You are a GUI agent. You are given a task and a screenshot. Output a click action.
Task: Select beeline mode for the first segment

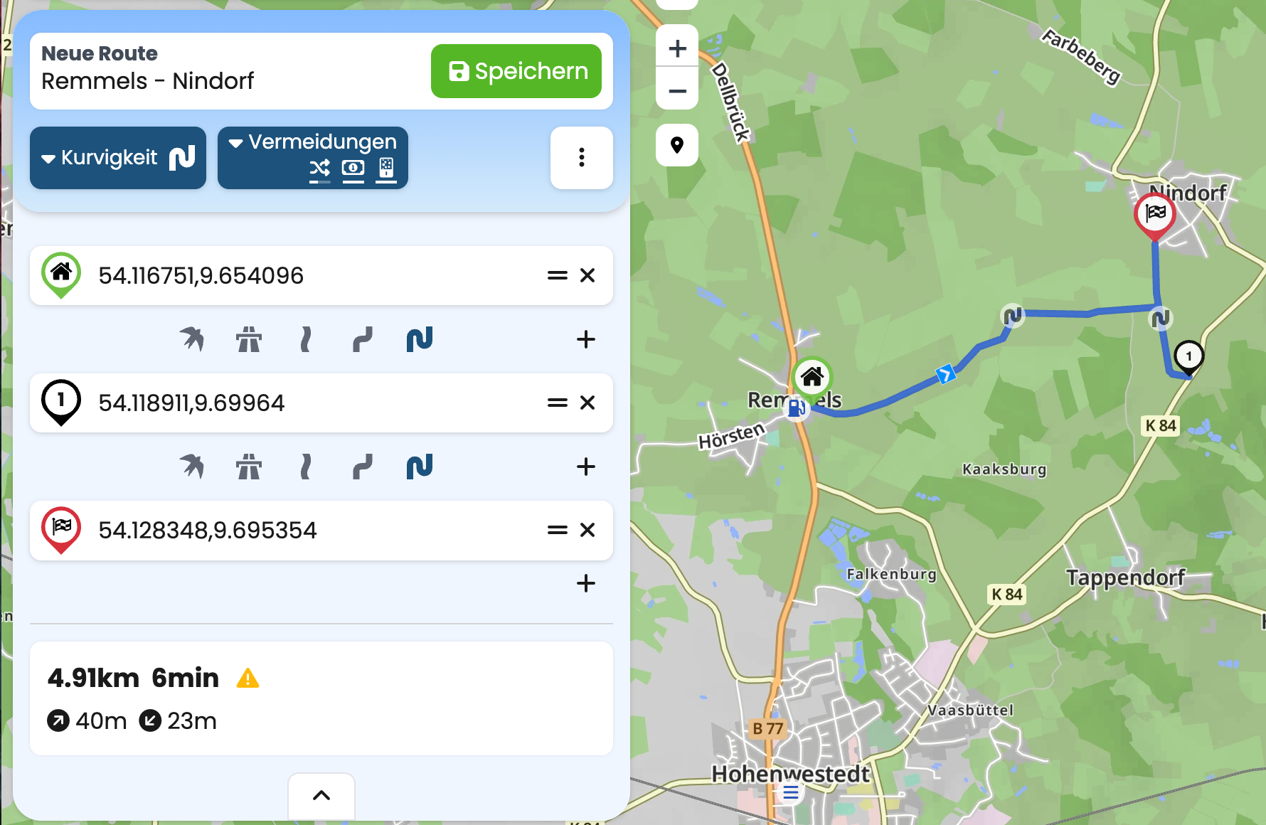(x=191, y=339)
